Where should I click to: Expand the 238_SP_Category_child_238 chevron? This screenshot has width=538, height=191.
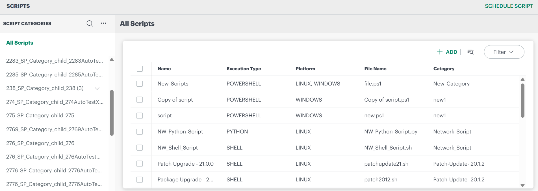(x=97, y=88)
